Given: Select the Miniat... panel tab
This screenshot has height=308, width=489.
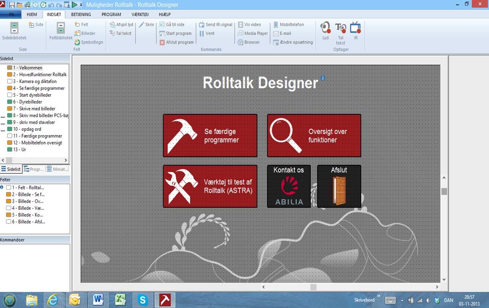Looking at the screenshot, I should [57, 169].
